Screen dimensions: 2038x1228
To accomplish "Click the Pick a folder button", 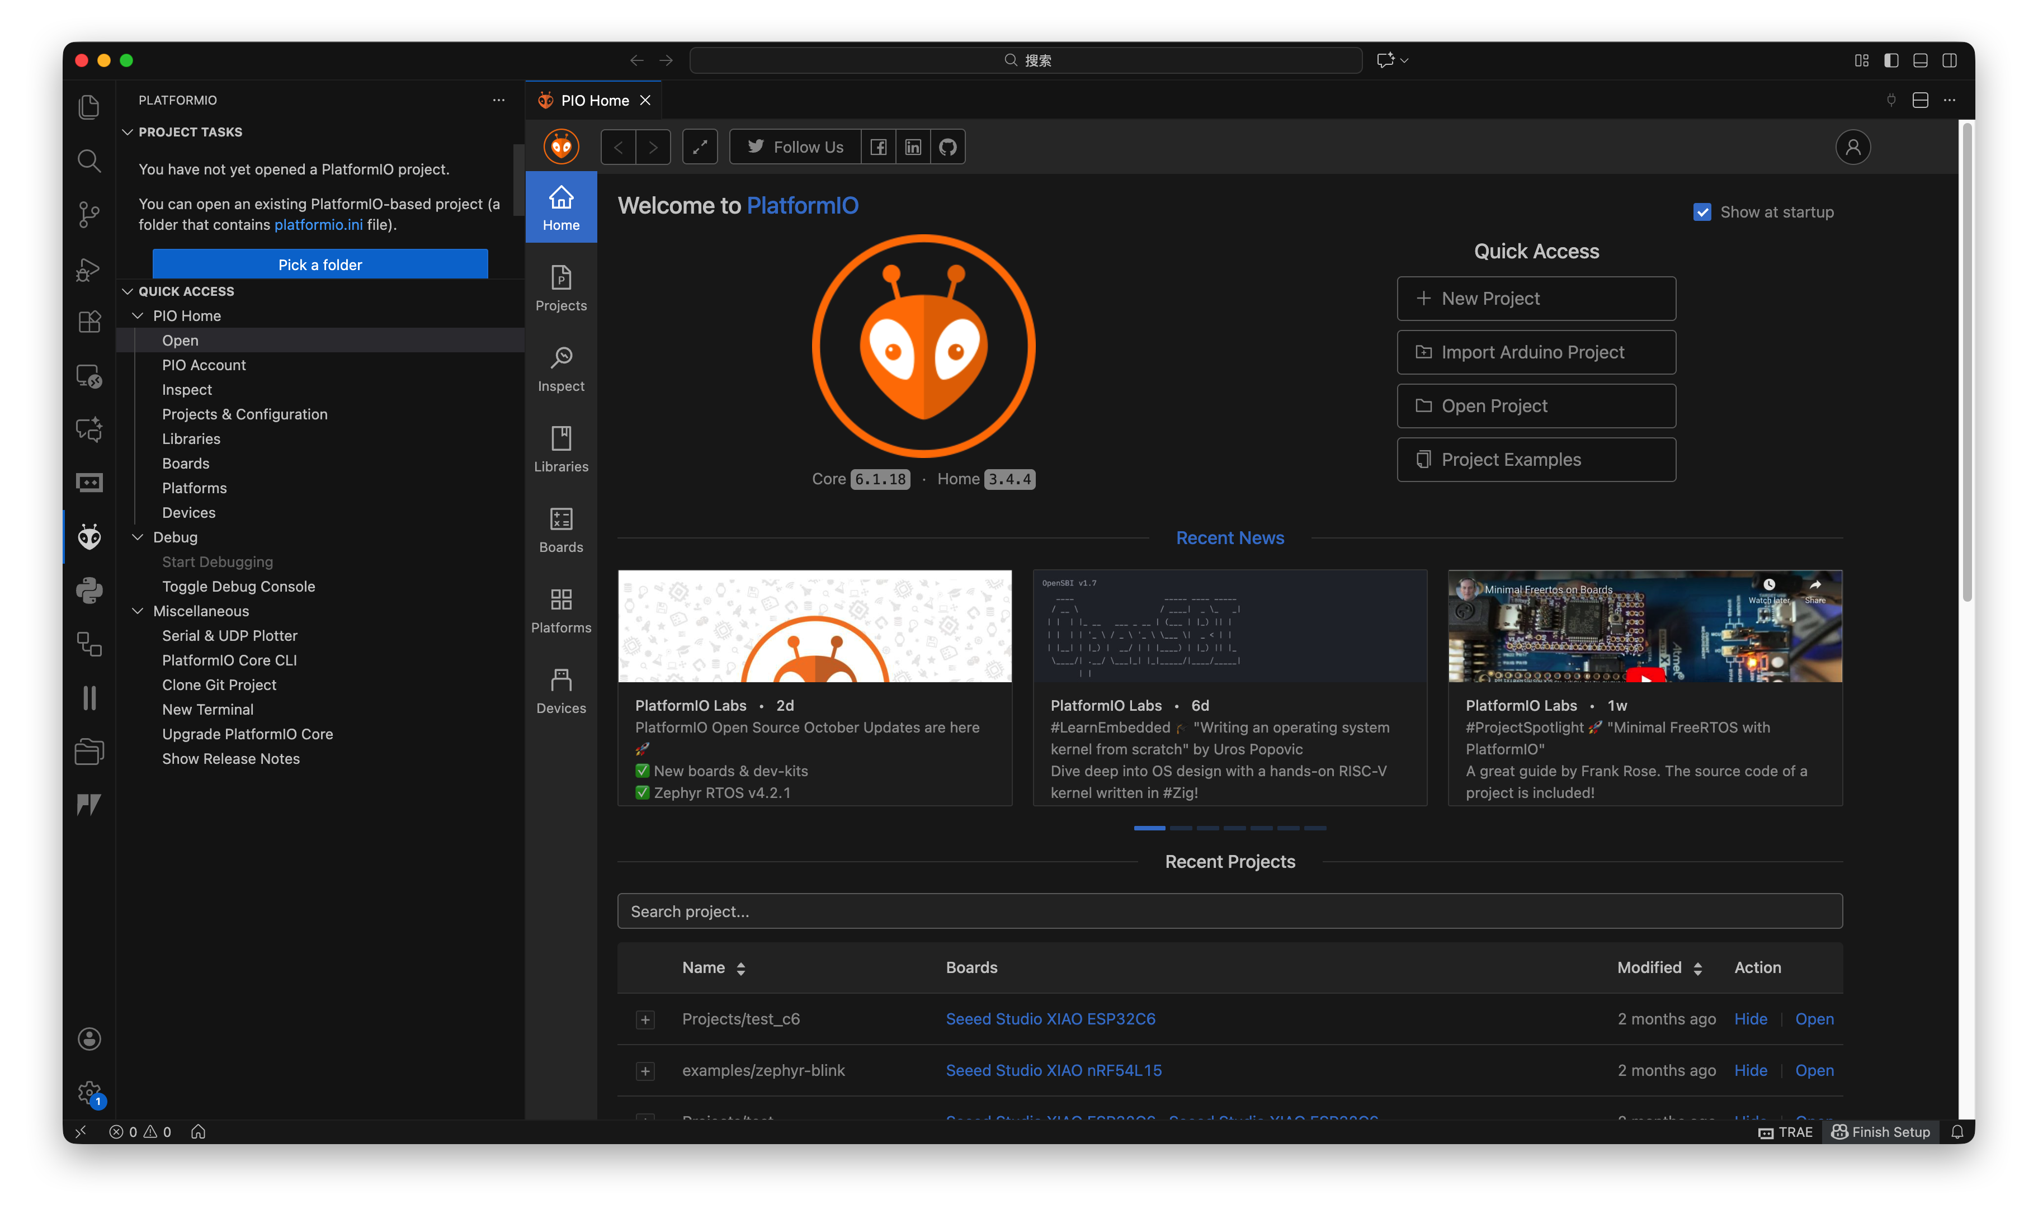I will [320, 265].
